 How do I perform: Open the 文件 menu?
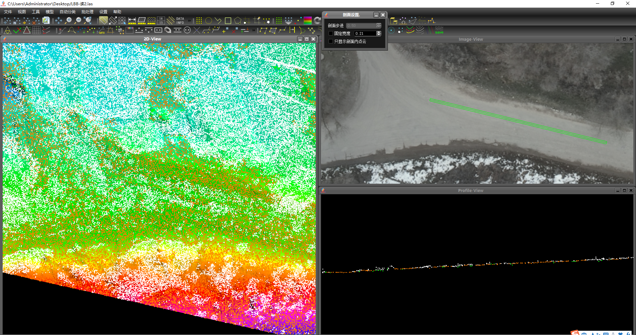pyautogui.click(x=8, y=12)
